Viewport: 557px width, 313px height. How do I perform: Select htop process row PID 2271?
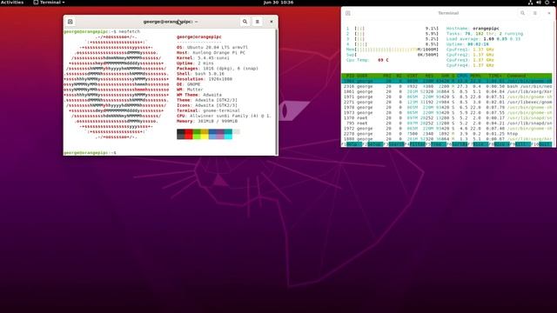tap(446, 102)
